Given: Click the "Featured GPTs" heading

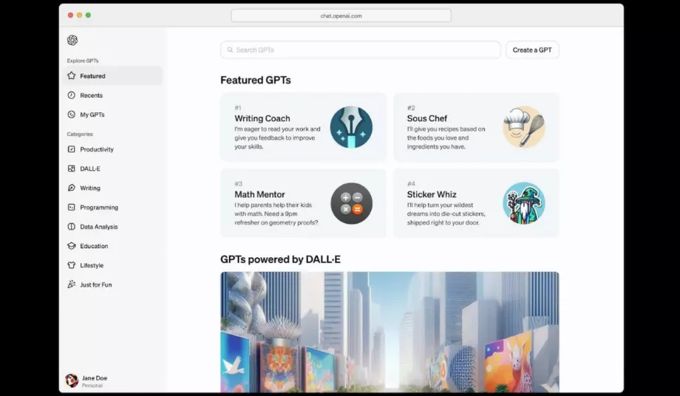Looking at the screenshot, I should point(256,80).
